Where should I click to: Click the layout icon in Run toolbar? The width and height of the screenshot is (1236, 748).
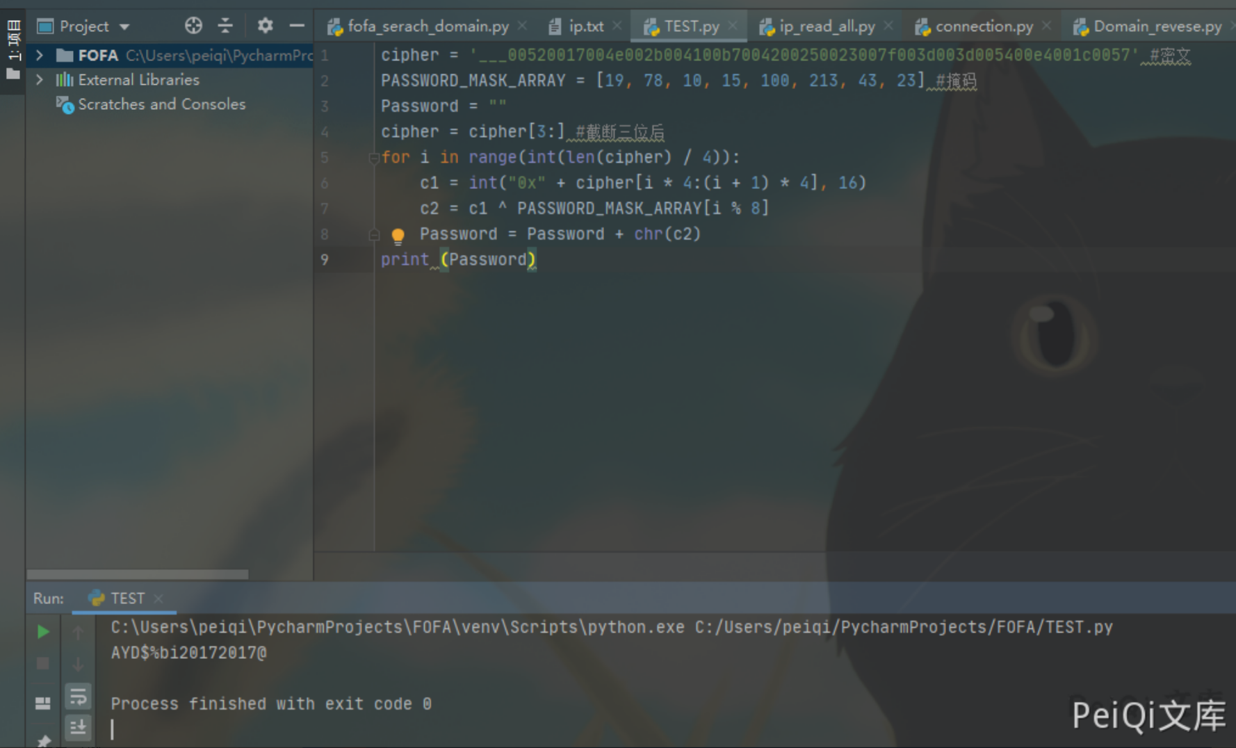point(43,704)
